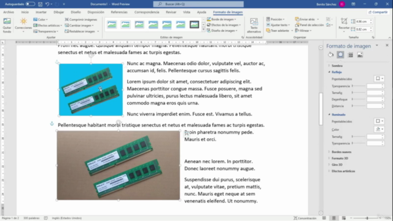Select Picture pane icon
The height and width of the screenshot is (221, 393).
(360, 55)
